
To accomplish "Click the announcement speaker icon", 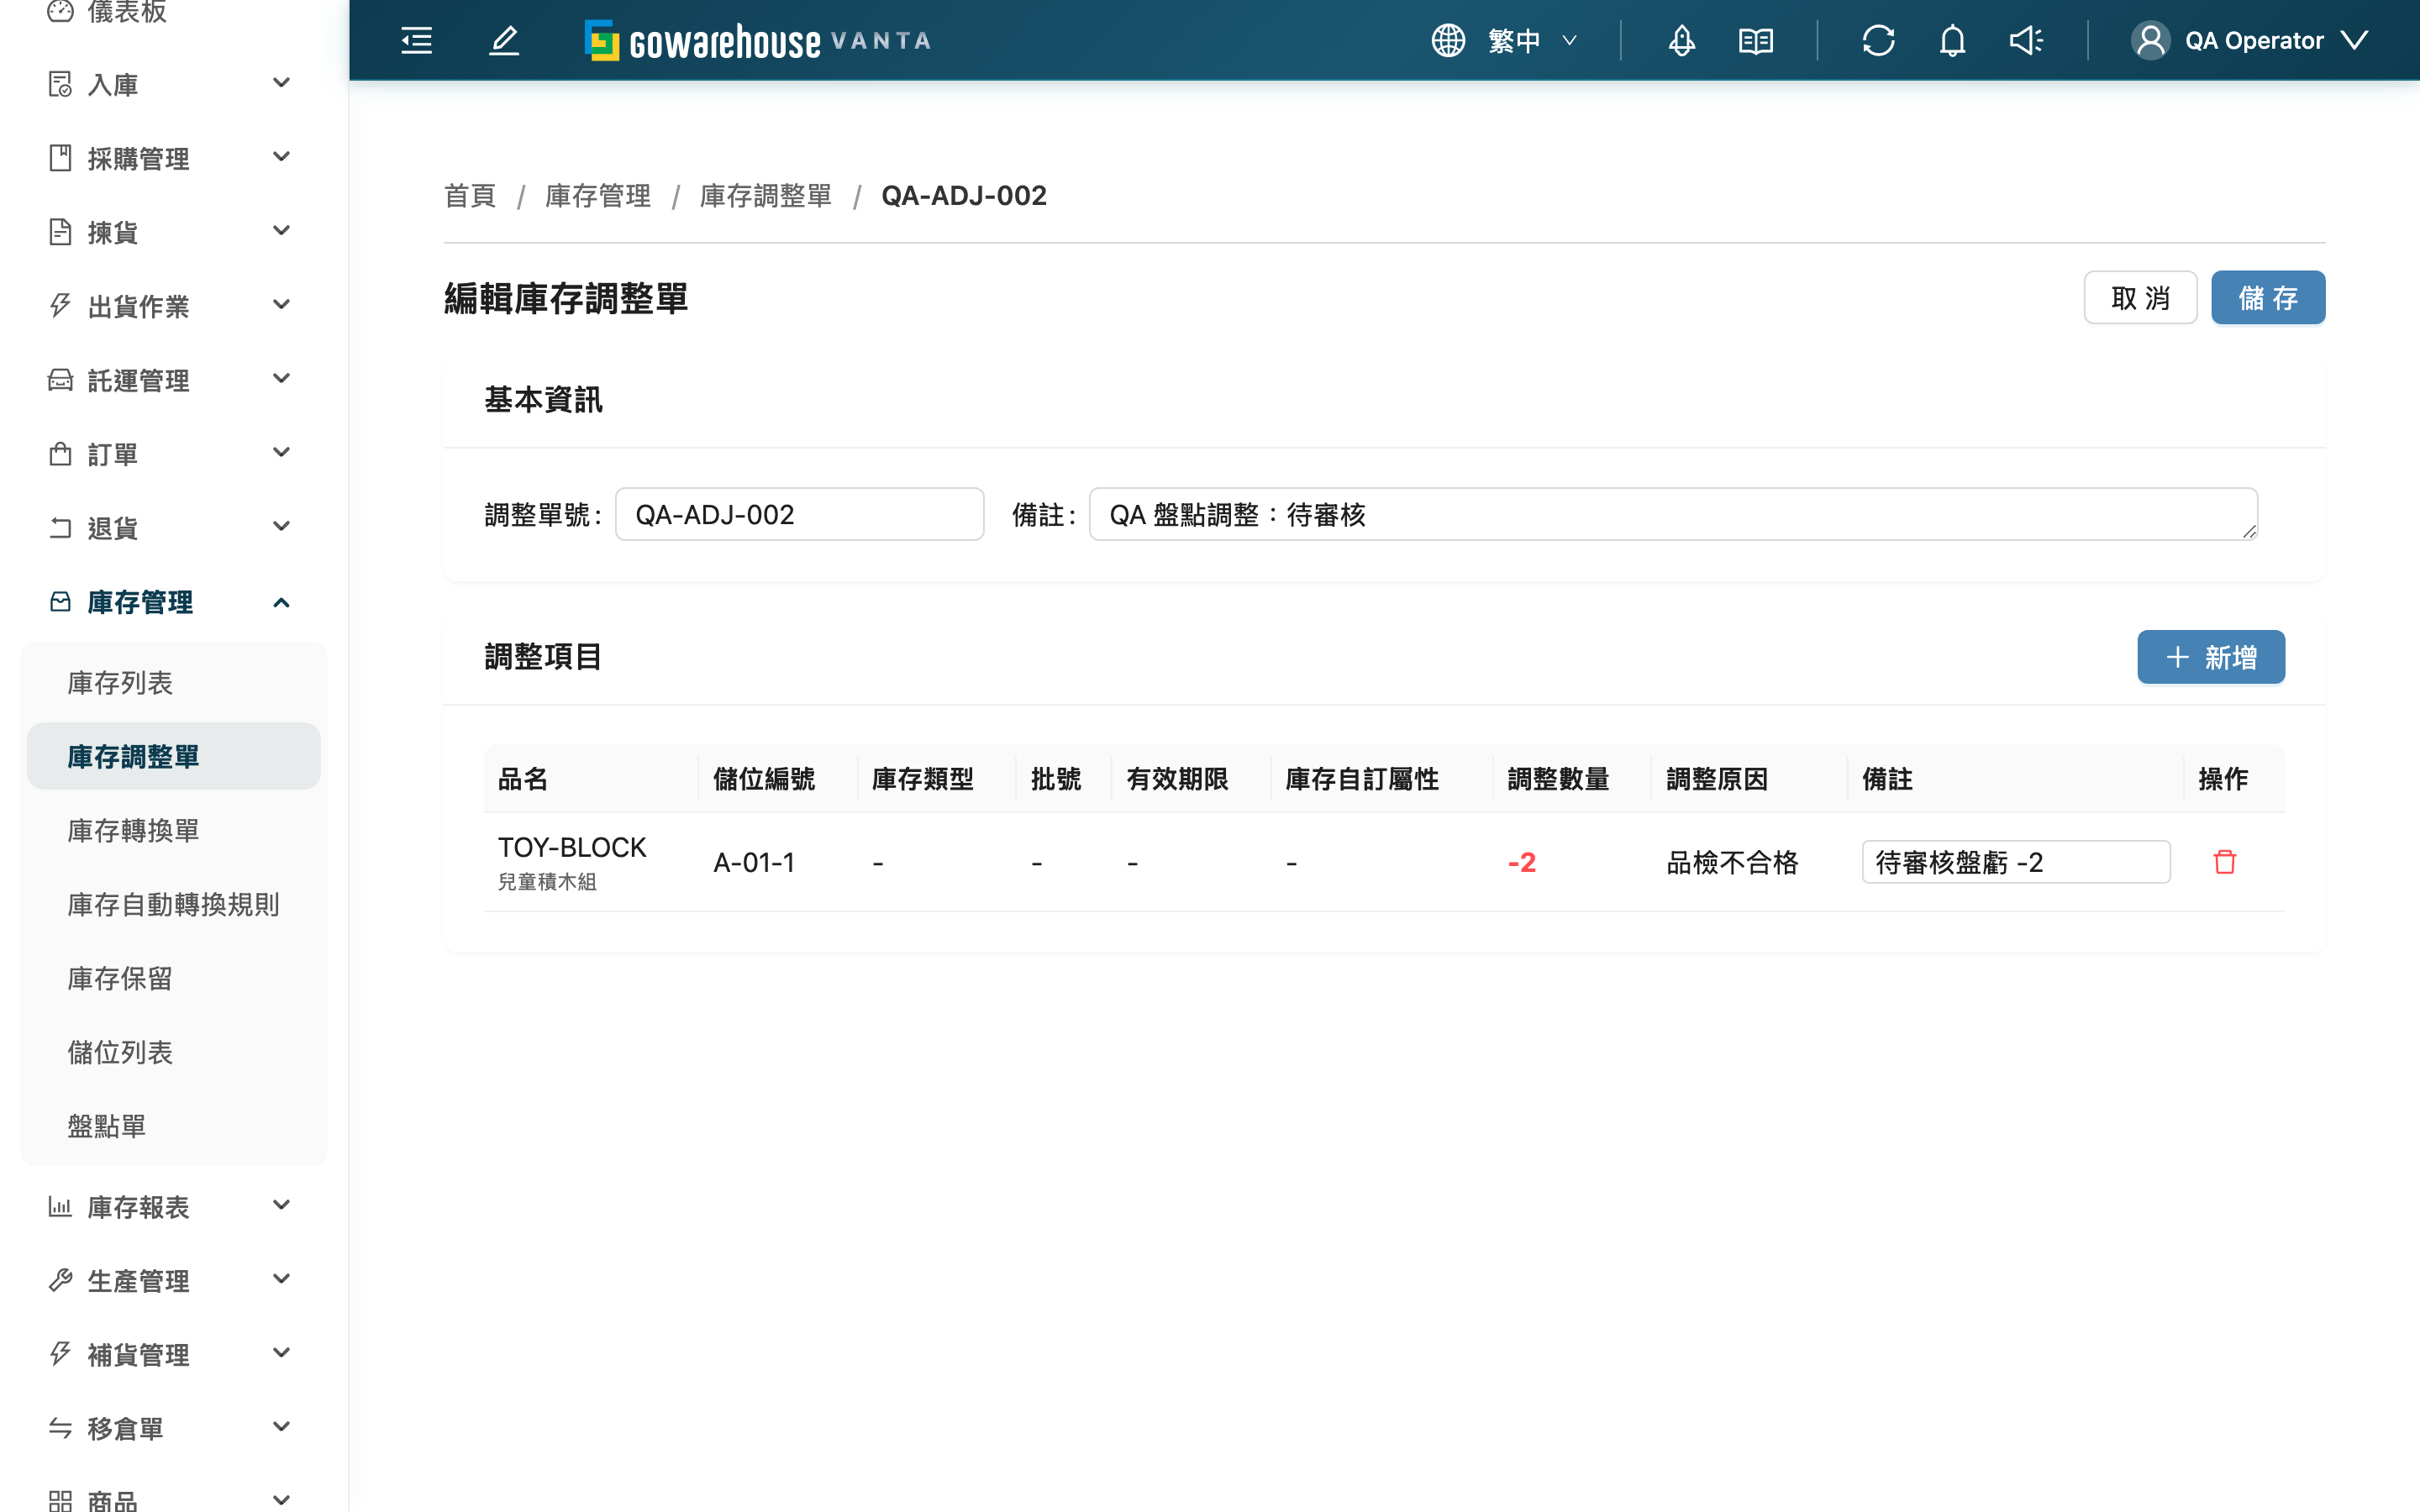I will tap(2026, 40).
